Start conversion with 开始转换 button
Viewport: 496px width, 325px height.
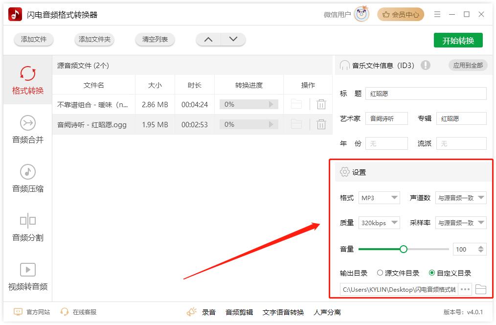(458, 40)
